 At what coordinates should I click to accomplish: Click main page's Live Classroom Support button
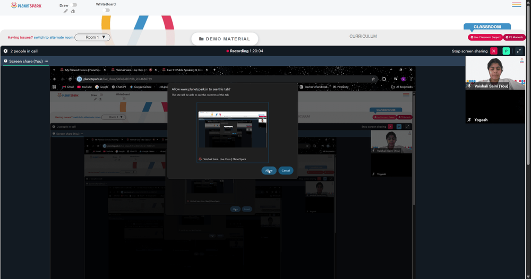[485, 37]
